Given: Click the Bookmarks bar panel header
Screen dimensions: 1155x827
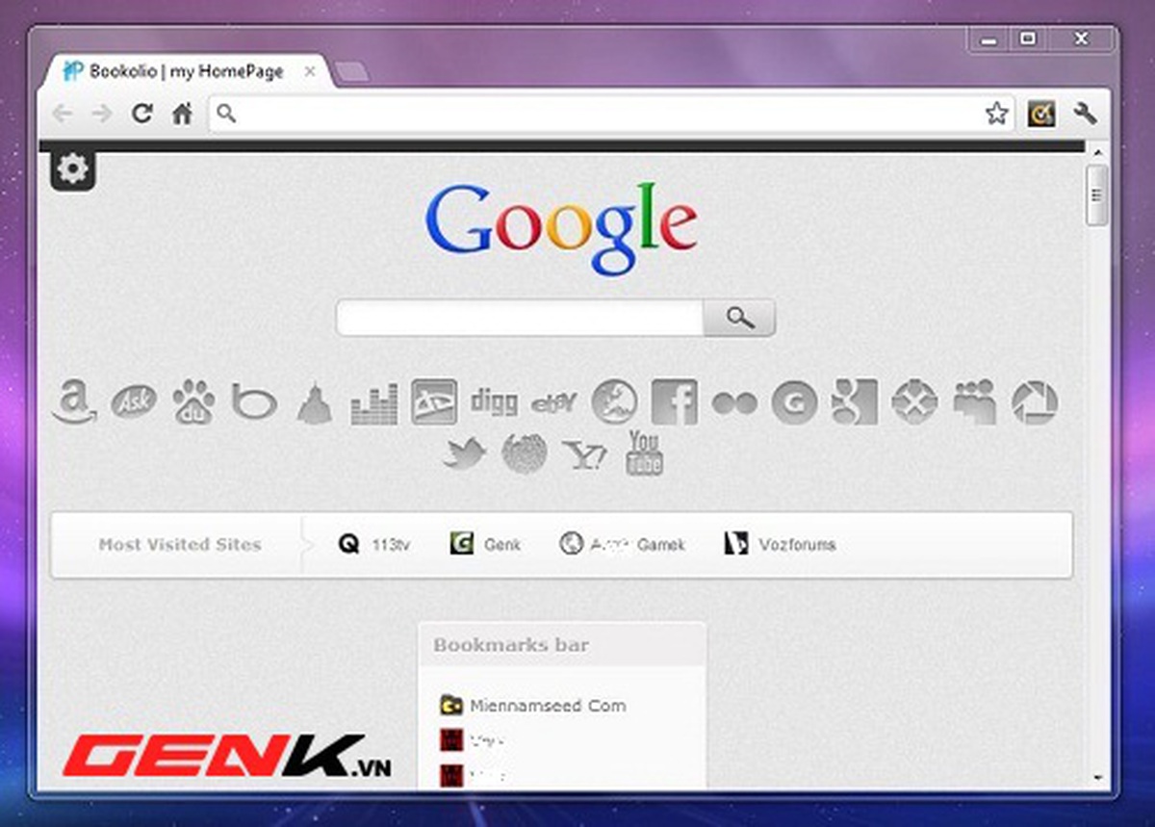Looking at the screenshot, I should (x=563, y=645).
